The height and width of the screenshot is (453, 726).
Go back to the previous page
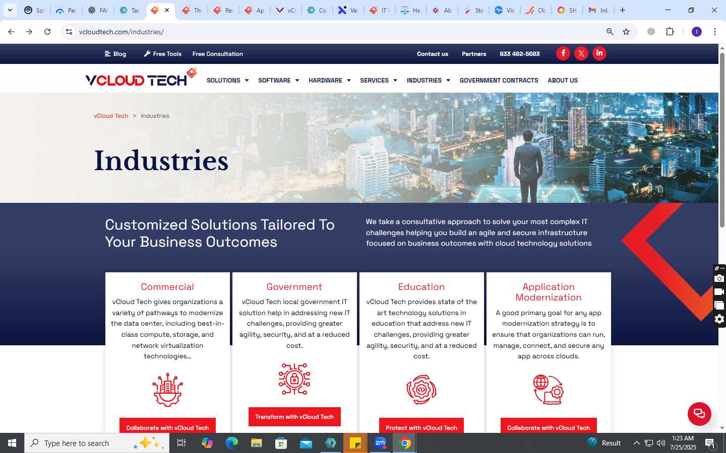tap(11, 32)
